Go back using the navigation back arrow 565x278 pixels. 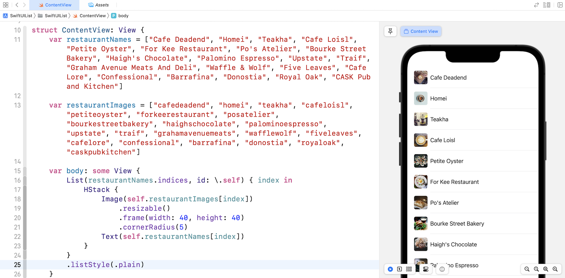point(17,5)
